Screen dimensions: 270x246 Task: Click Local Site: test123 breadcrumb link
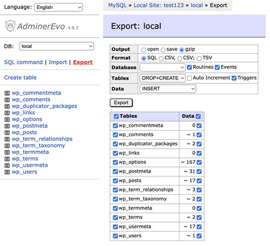coord(158,5)
